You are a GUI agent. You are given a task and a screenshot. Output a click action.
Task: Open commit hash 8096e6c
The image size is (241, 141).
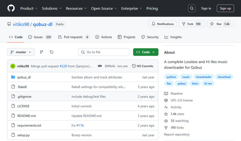[110, 66]
